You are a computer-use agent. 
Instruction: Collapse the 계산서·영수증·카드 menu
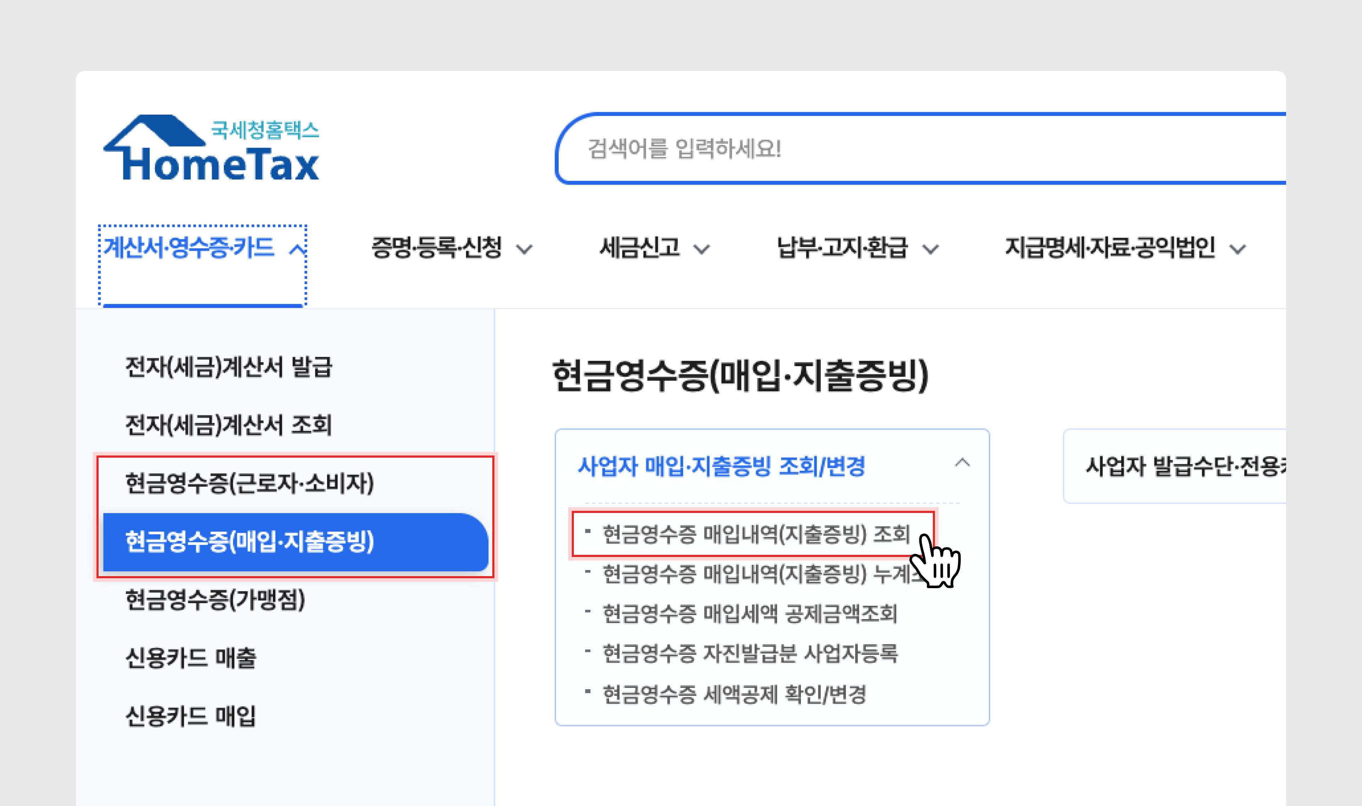click(298, 250)
